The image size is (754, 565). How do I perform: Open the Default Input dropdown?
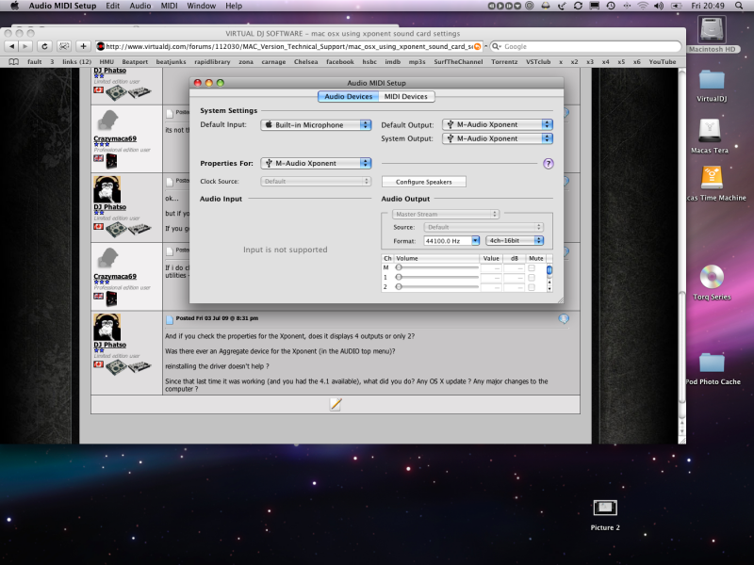[317, 124]
